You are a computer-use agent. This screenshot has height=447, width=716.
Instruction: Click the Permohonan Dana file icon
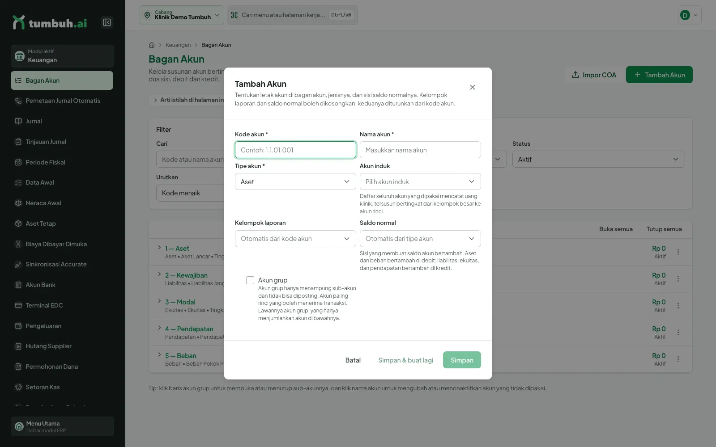[x=18, y=367]
